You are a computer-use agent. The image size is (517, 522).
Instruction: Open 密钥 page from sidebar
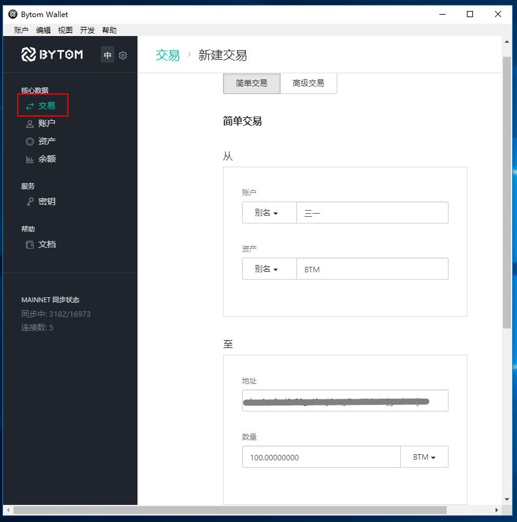click(46, 201)
